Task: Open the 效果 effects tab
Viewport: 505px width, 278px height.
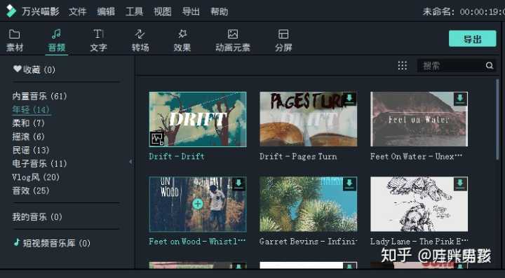Action: click(182, 41)
